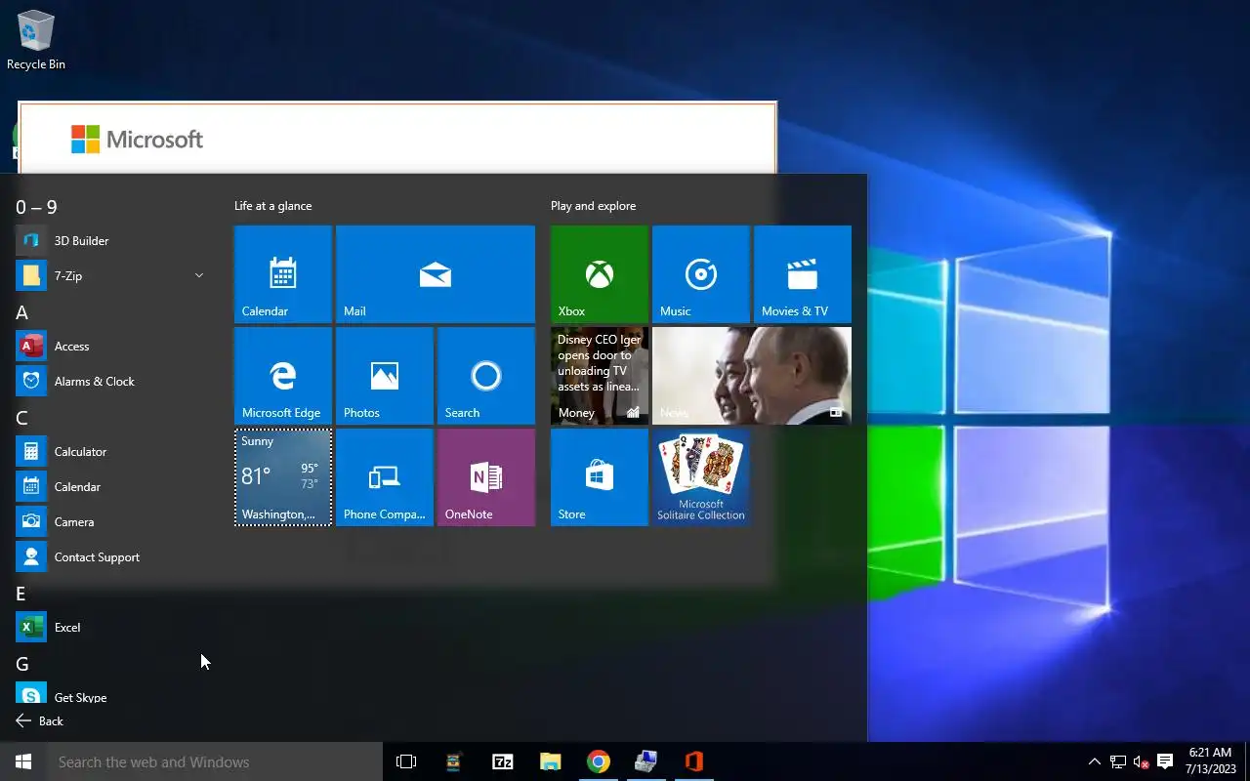Viewport: 1250px width, 781px height.
Task: Open Task View on the taskbar
Action: 406,761
